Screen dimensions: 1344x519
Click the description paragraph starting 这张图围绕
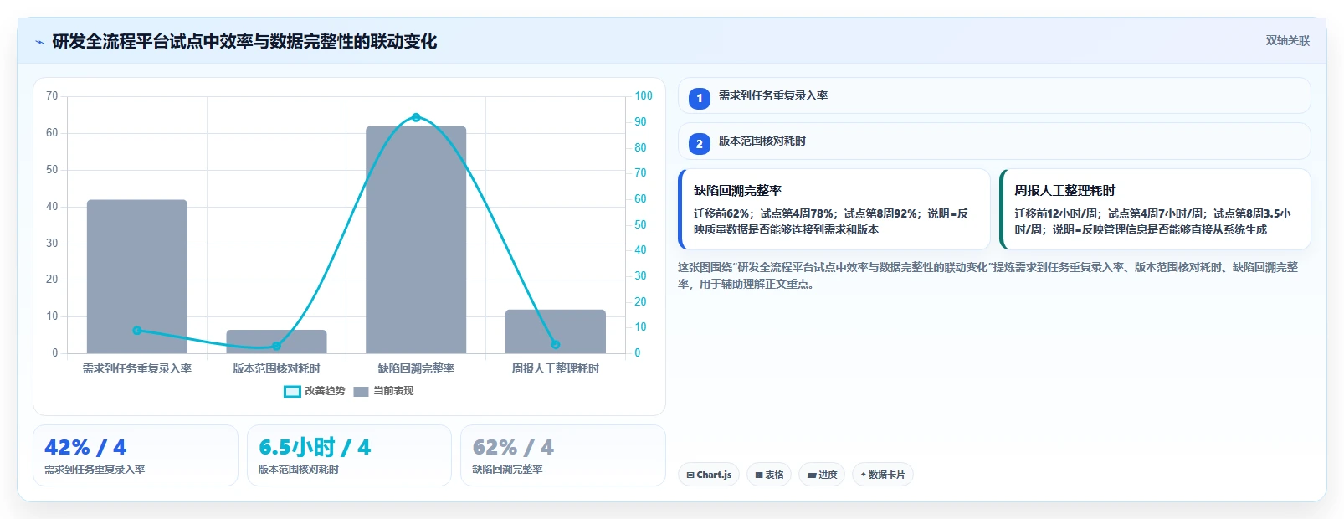coord(988,275)
